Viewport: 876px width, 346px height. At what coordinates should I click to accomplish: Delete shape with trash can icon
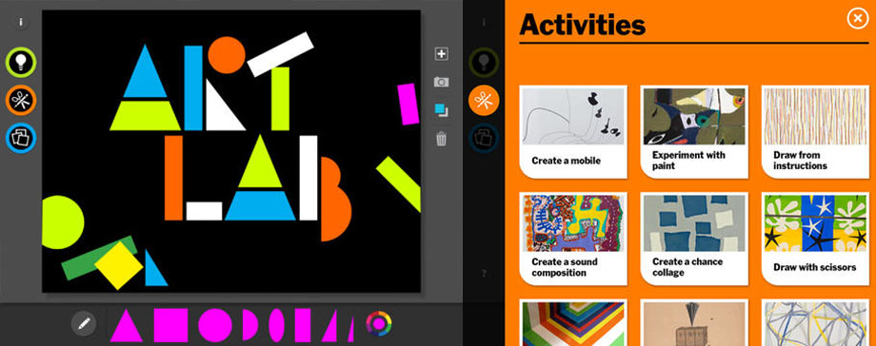[x=442, y=138]
